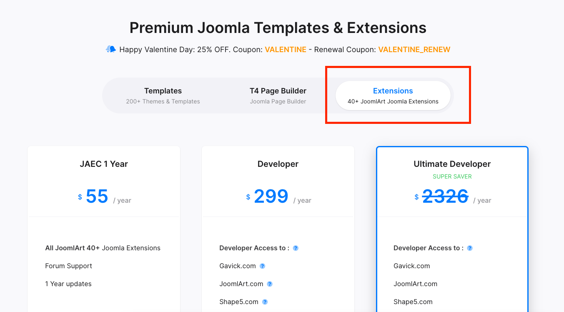The height and width of the screenshot is (312, 564).
Task: Click help icon in Ultimate Developer's access row
Action: coord(470,248)
